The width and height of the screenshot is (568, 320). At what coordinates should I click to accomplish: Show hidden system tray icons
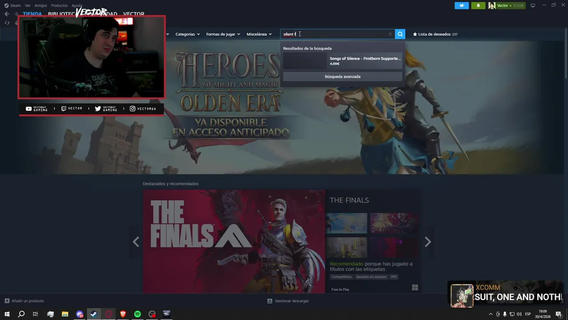click(490, 314)
